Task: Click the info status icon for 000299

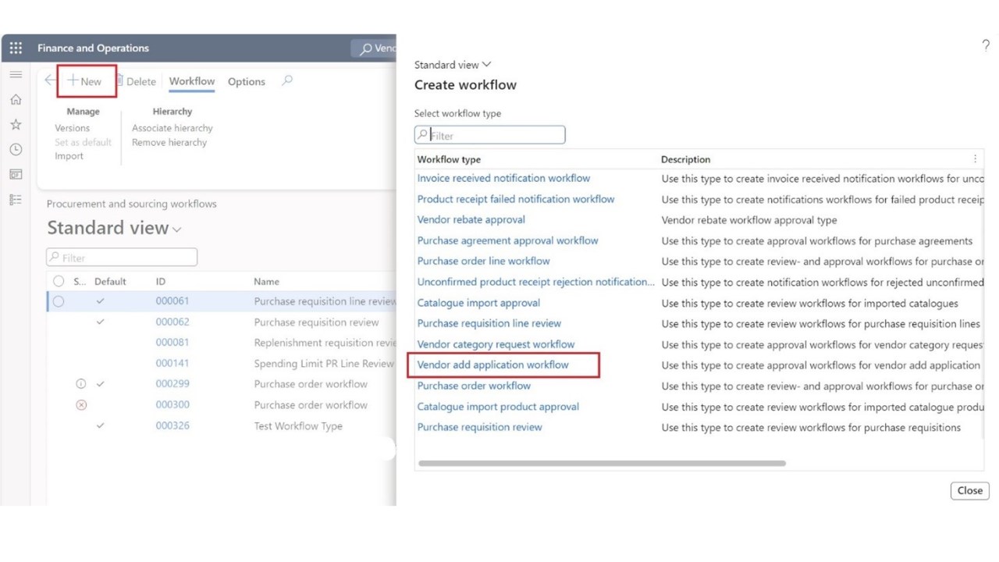Action: (81, 384)
